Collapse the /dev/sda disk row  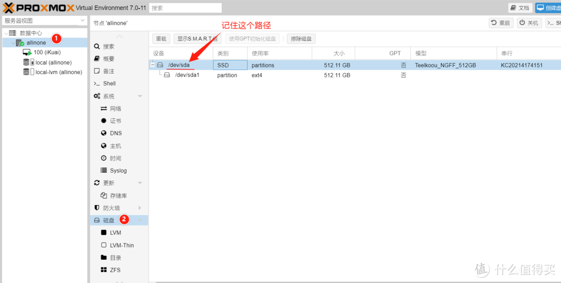(x=153, y=65)
